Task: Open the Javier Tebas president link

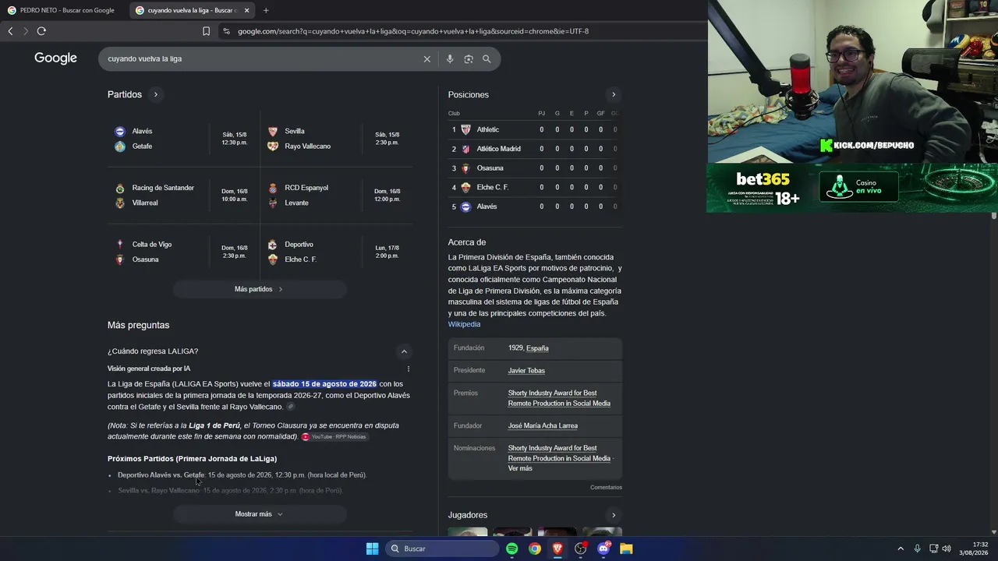Action: click(526, 371)
